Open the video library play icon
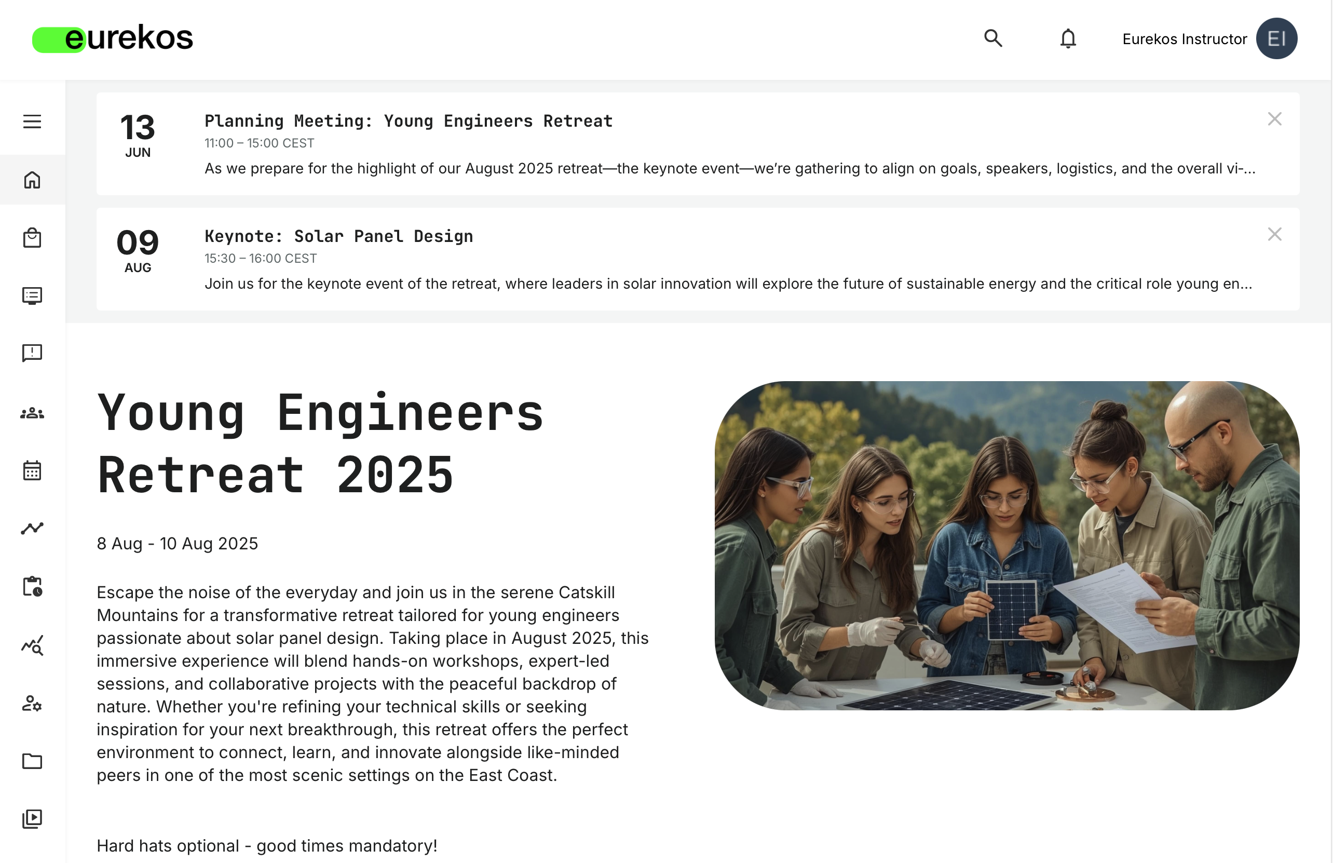 point(32,819)
